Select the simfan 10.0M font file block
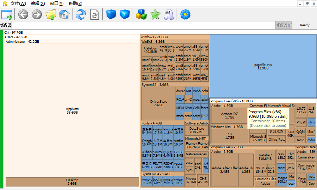The width and height of the screenshot is (317, 190). [178, 142]
